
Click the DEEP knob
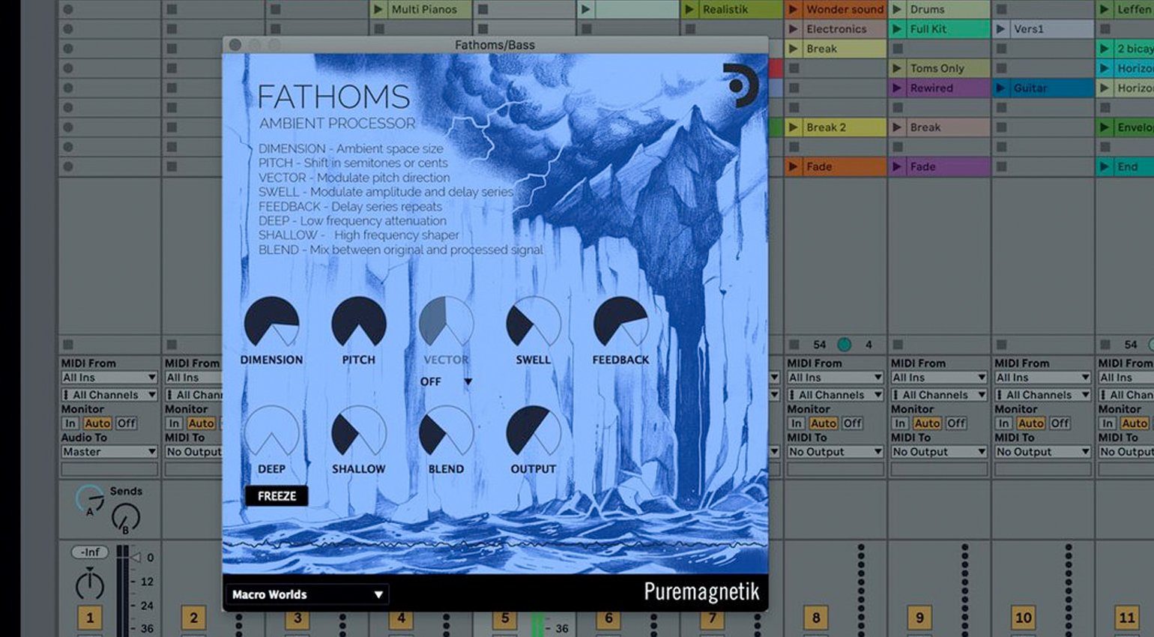[x=272, y=432]
